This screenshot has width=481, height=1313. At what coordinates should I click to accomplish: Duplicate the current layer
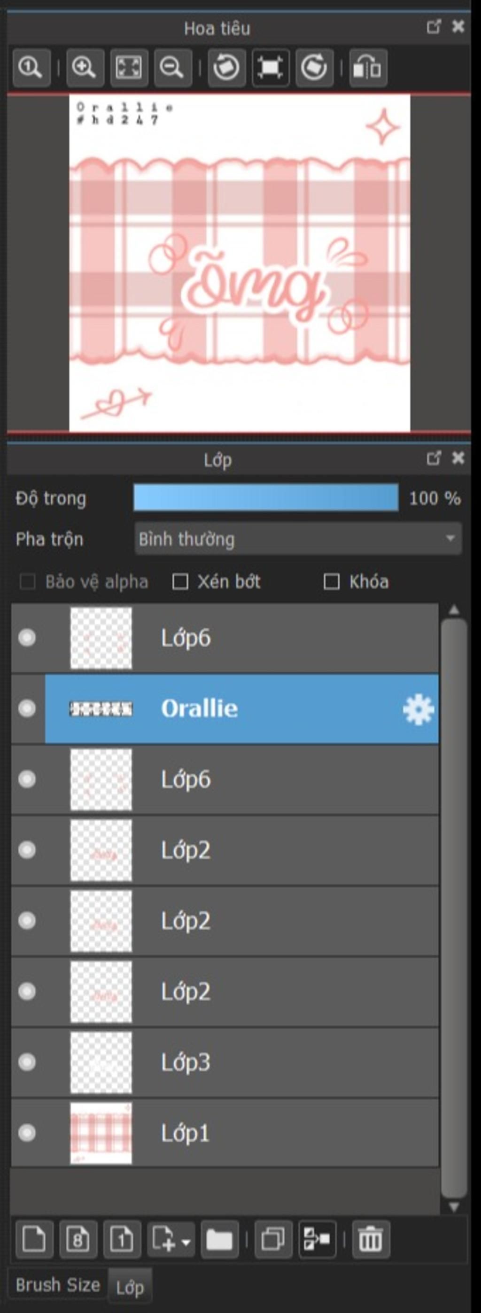click(x=273, y=1240)
